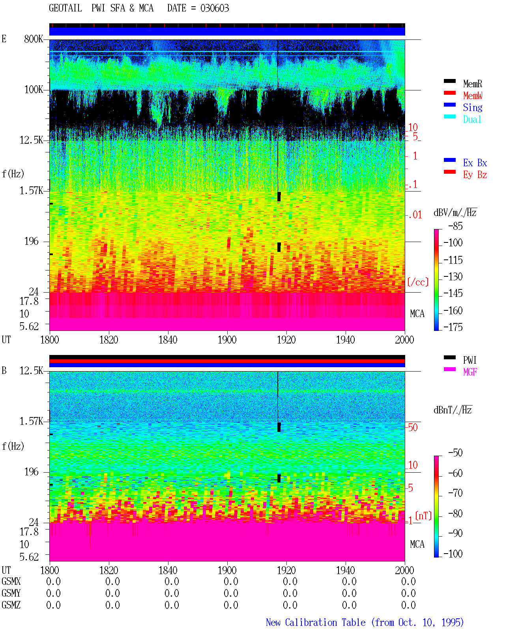Click the MCA label beside E panel
The width and height of the screenshot is (505, 629).
[417, 314]
